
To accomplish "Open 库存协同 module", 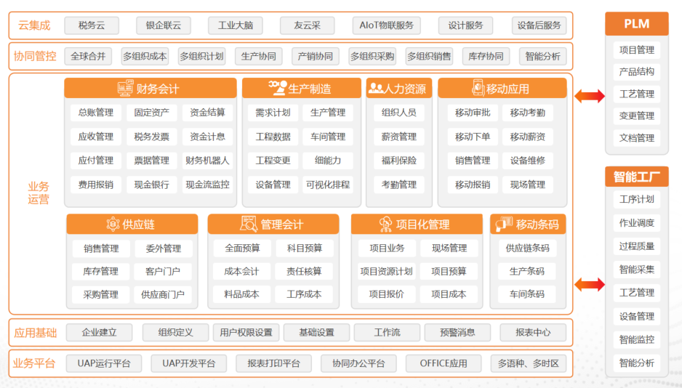I will pos(486,57).
